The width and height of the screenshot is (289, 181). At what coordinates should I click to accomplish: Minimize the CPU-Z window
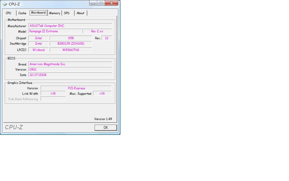[93, 3]
